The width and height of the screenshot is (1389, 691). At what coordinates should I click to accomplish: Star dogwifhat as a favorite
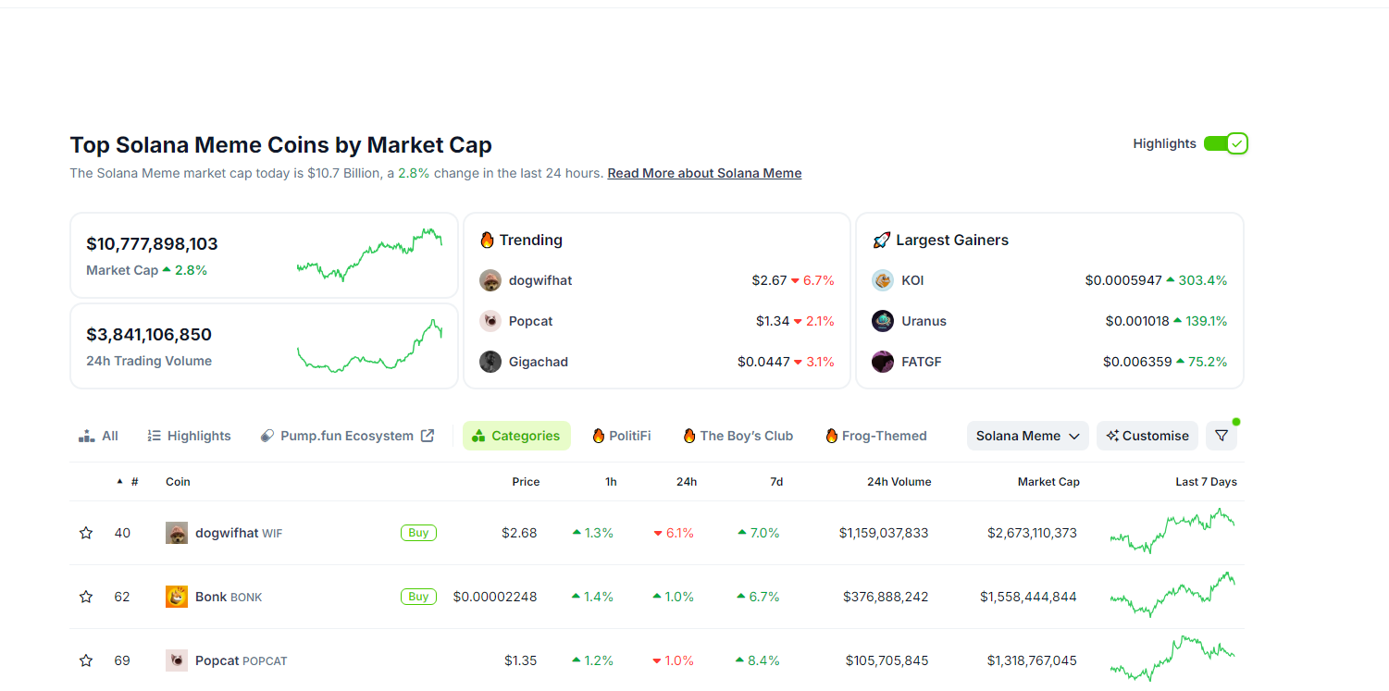pos(85,532)
